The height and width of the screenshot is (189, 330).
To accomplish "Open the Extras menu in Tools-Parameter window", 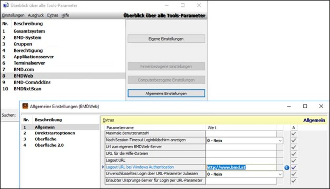I will (52, 15).
